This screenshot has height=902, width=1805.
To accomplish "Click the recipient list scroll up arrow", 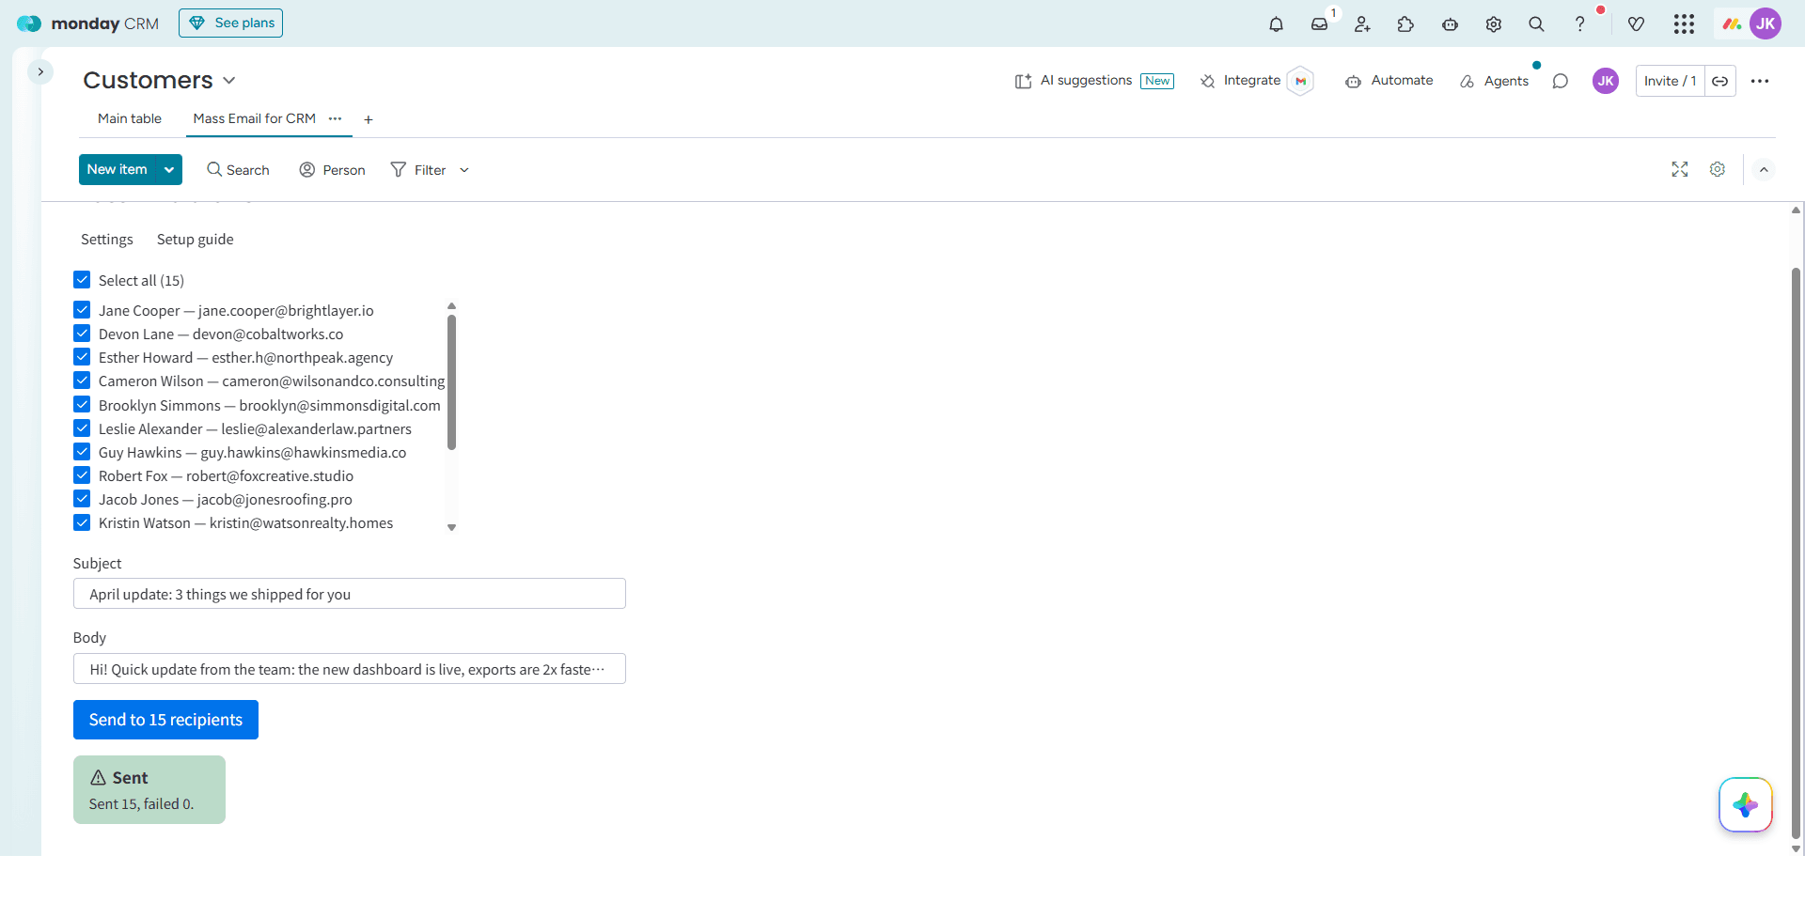I will click(x=451, y=306).
